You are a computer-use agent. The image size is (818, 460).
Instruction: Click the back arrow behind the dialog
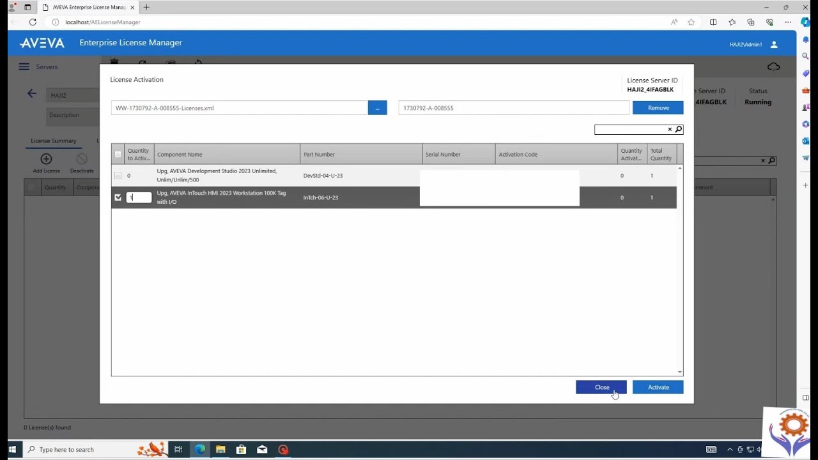[x=32, y=94]
